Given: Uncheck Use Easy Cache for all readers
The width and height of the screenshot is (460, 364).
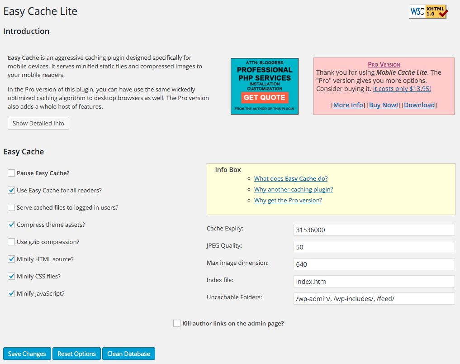Looking at the screenshot, I should point(11,190).
